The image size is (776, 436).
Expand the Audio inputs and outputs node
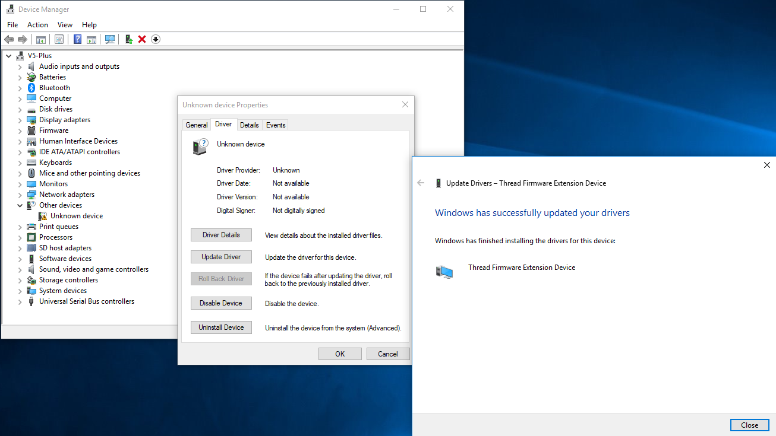click(20, 66)
